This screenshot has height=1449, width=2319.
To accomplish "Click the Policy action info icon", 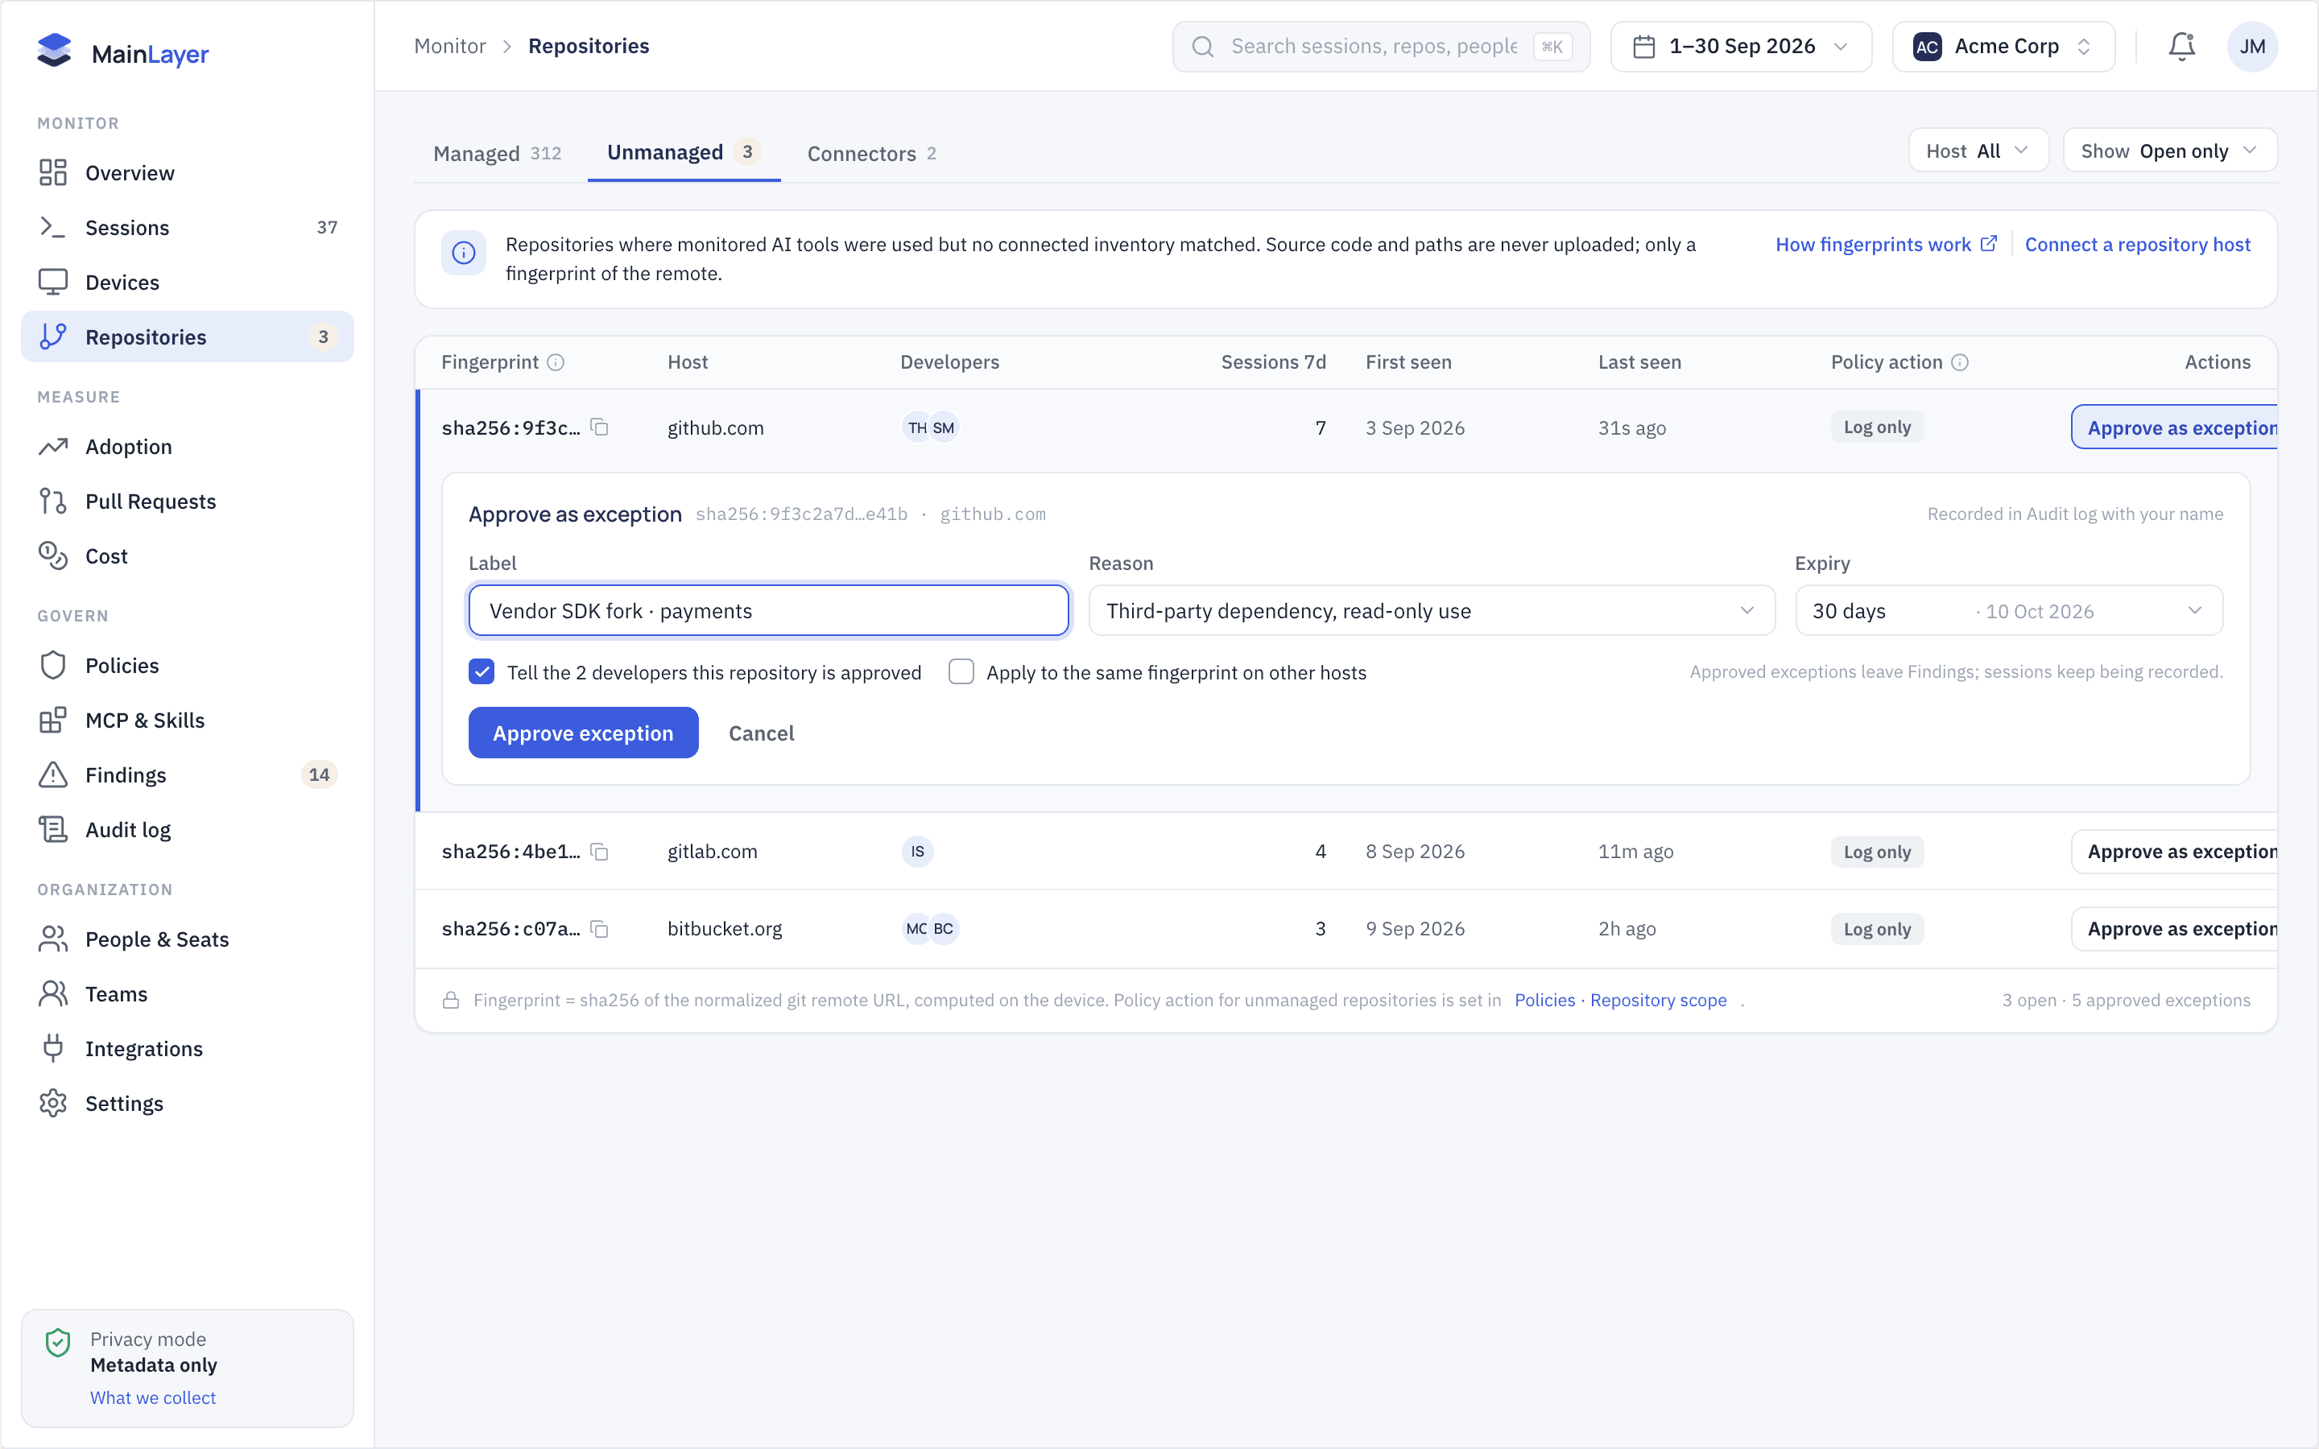I will click(x=1960, y=362).
